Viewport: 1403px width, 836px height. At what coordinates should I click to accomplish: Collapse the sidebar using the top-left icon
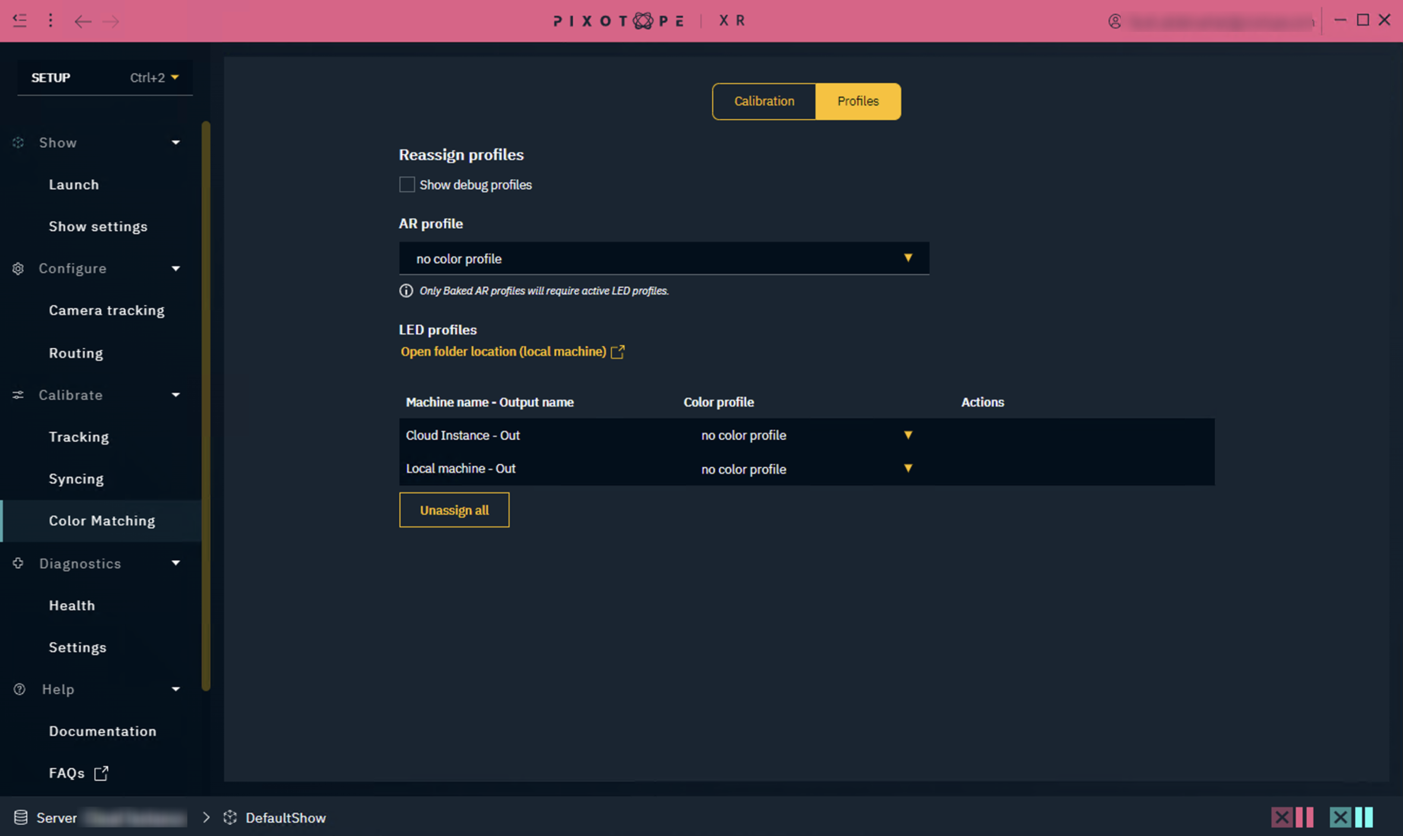click(20, 21)
